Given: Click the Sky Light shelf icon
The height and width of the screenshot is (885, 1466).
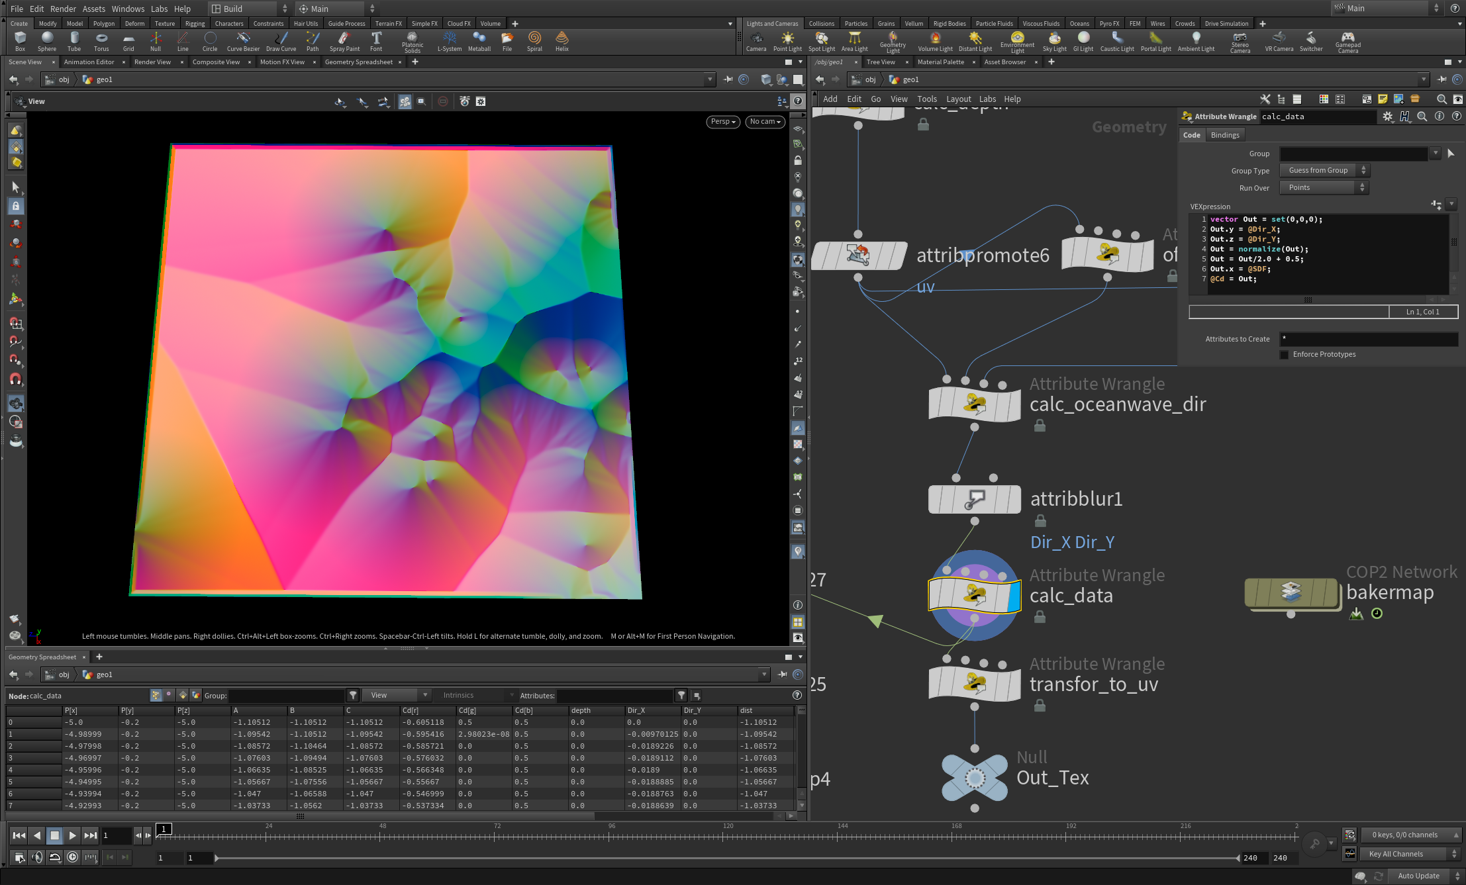Looking at the screenshot, I should [x=1054, y=40].
